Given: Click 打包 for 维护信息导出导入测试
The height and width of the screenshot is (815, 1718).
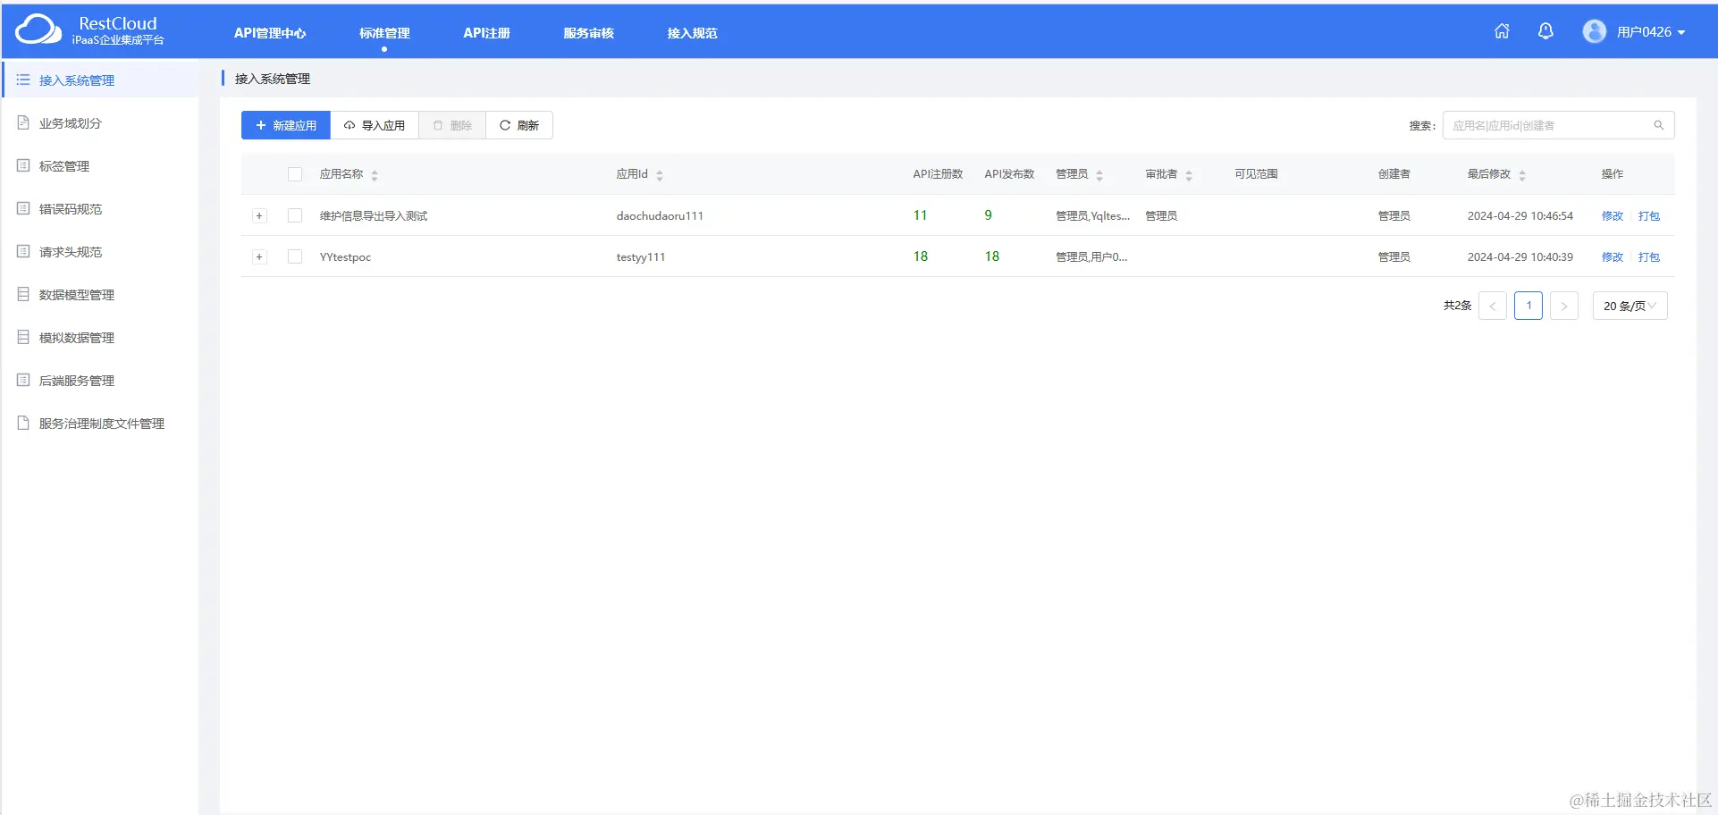Looking at the screenshot, I should click(x=1649, y=215).
